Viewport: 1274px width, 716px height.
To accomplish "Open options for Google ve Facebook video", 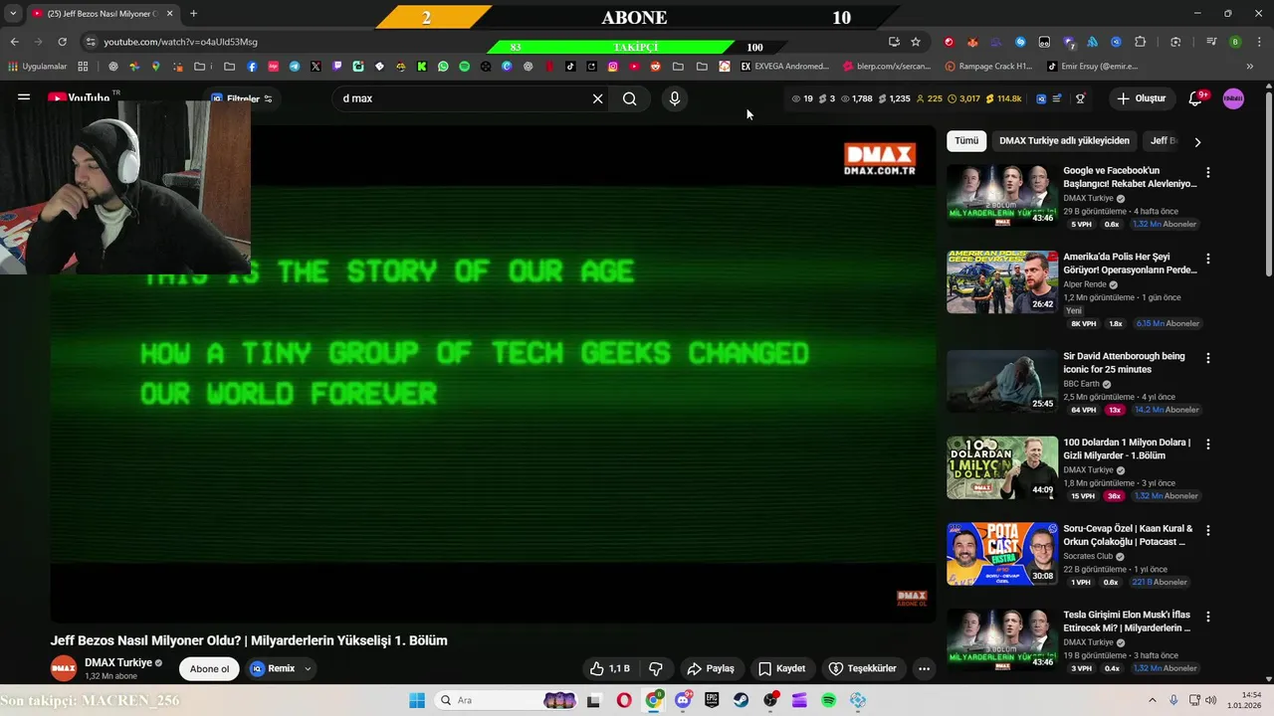I will [1208, 172].
